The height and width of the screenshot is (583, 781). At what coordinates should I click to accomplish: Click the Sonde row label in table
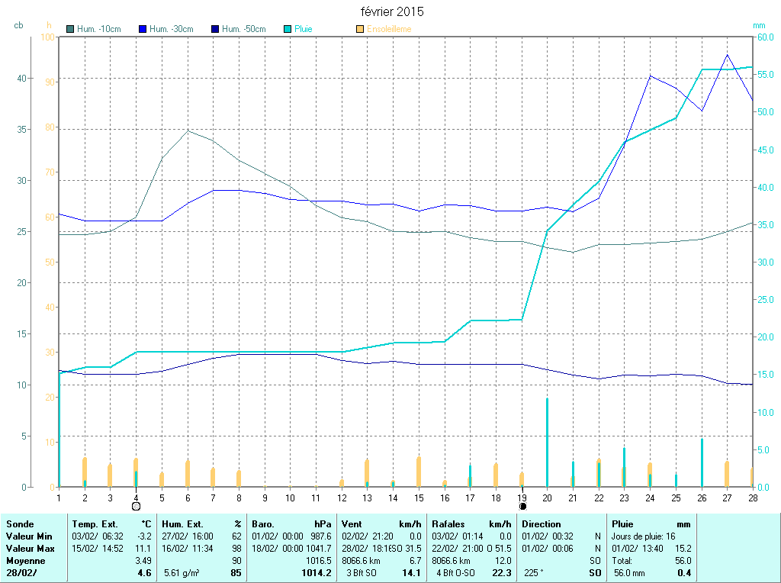(18, 524)
